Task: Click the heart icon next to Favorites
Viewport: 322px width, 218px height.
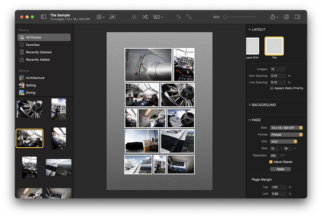Action: [x=22, y=45]
